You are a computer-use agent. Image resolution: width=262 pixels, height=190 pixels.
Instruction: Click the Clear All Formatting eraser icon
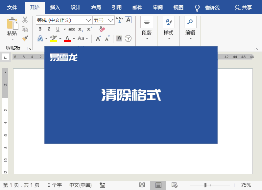point(102,29)
